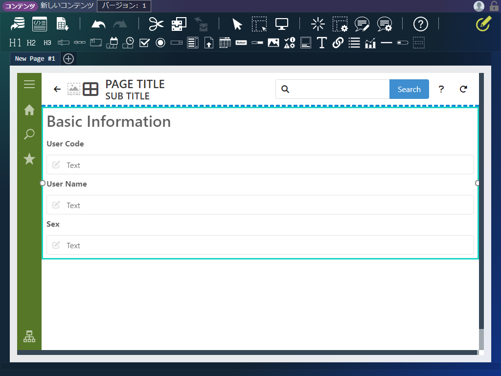Image resolution: width=501 pixels, height=376 pixels.
Task: Insert an H2 heading component
Action: (x=31, y=43)
